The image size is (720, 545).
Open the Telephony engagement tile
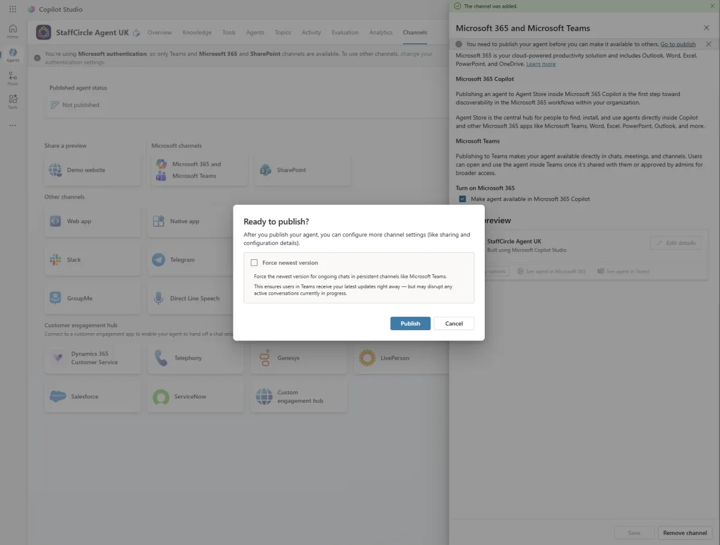pyautogui.click(x=196, y=358)
